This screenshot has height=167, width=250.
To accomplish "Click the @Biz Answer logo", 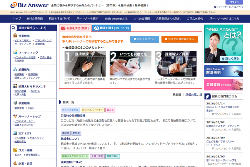I will pos(29,5).
